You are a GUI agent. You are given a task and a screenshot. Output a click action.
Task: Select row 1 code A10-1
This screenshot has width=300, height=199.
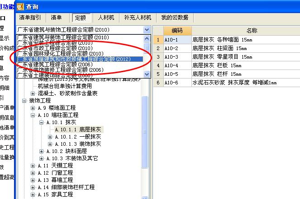177,40
